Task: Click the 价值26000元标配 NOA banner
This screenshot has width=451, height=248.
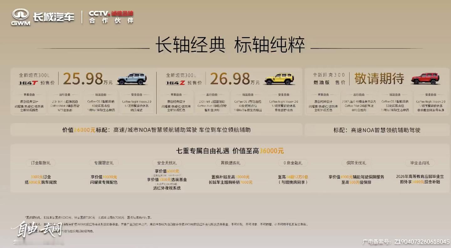Action: click(156, 130)
